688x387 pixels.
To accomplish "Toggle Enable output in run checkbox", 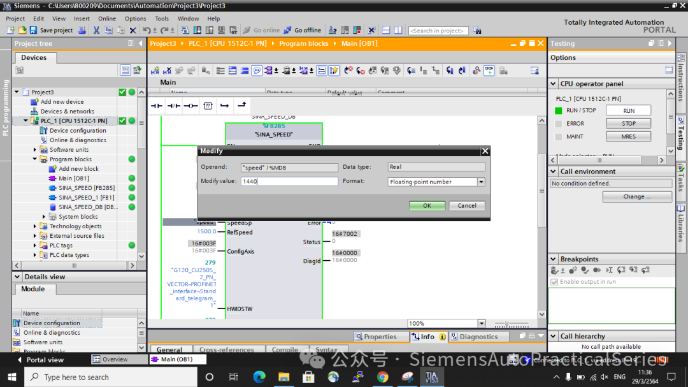I will (554, 282).
